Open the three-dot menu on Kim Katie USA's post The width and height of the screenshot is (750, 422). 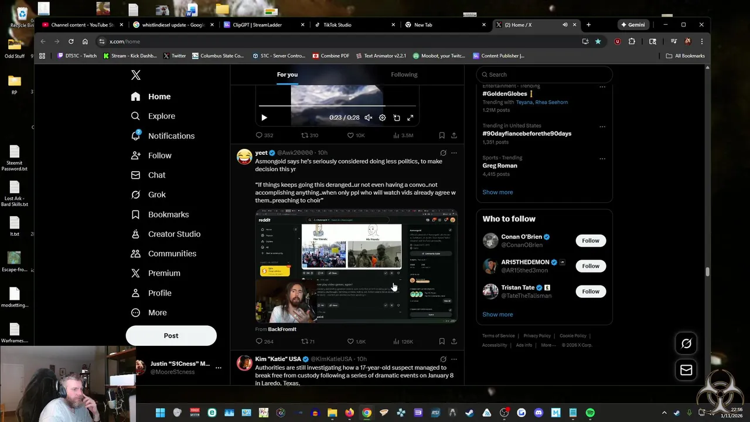(454, 359)
